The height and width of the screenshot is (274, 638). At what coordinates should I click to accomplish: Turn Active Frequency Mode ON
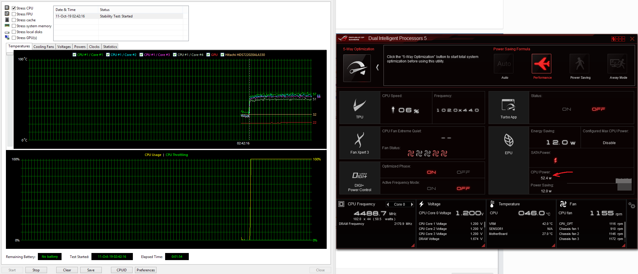[x=431, y=188]
